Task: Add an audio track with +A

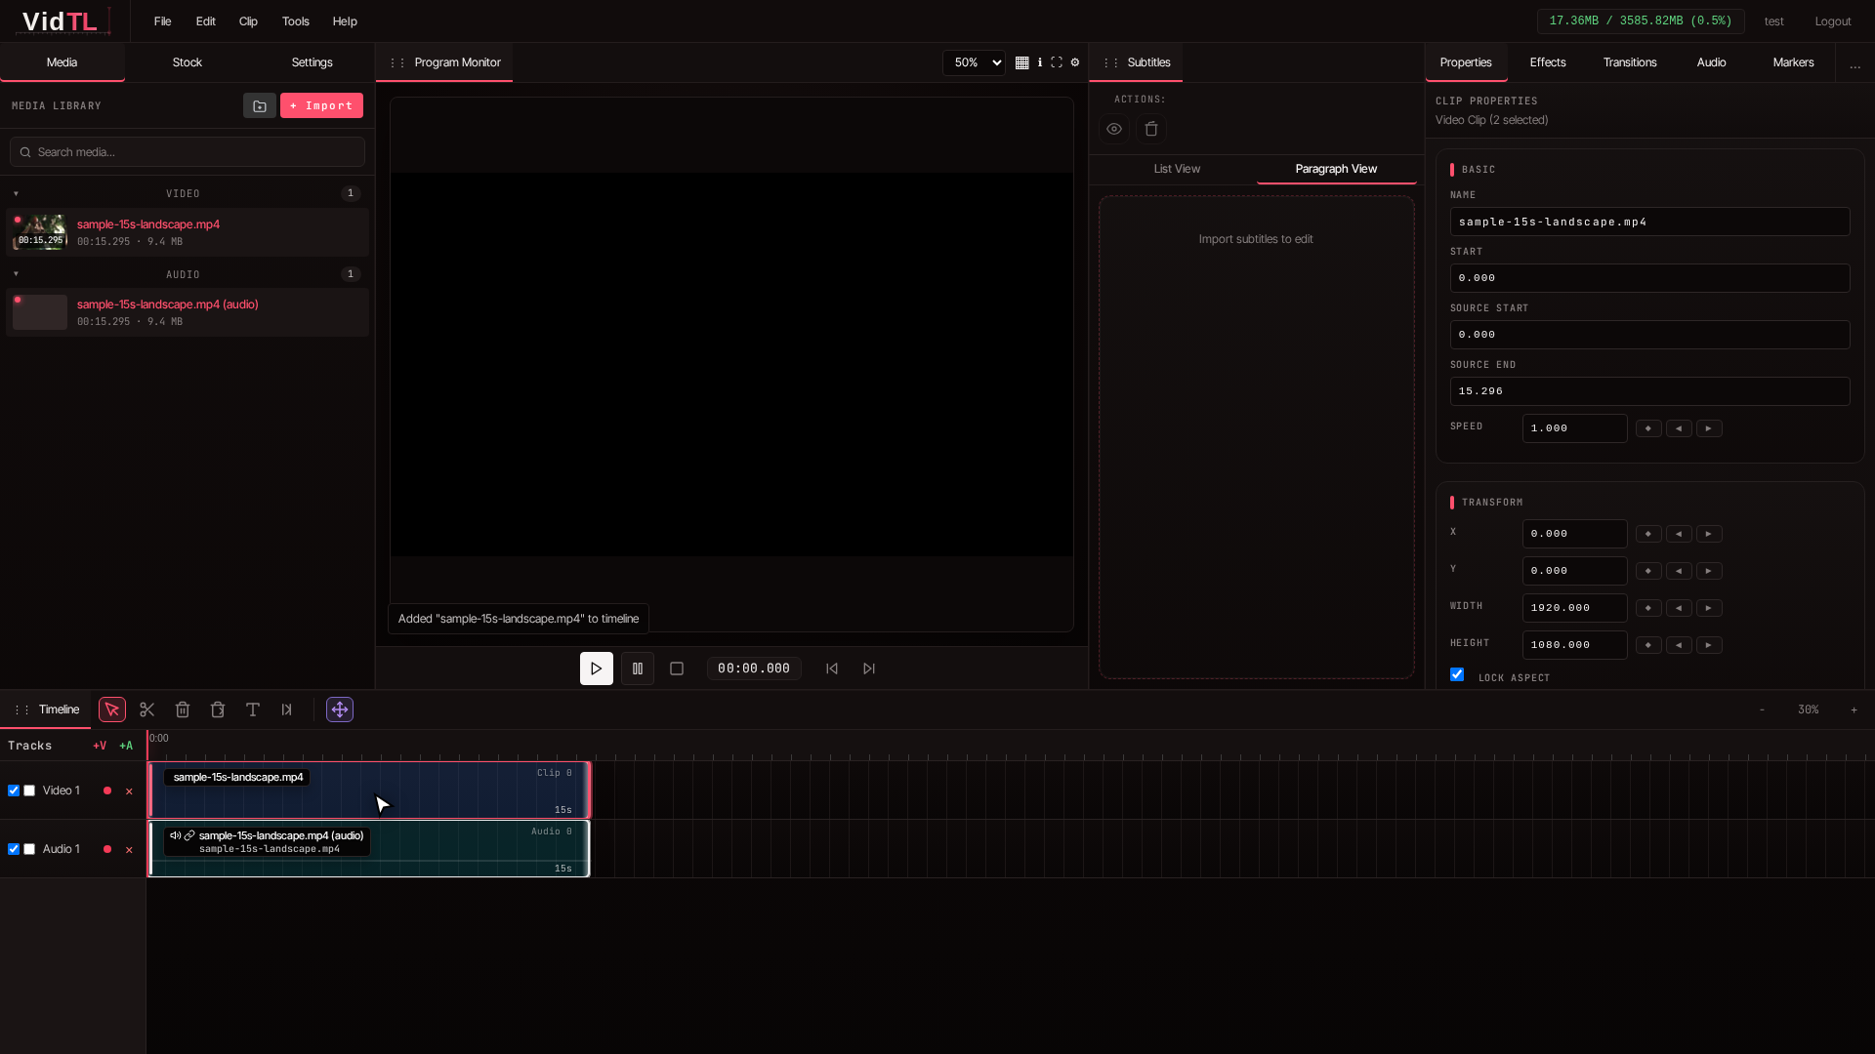Action: (126, 746)
